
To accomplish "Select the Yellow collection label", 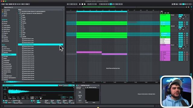I will coord(5,12).
